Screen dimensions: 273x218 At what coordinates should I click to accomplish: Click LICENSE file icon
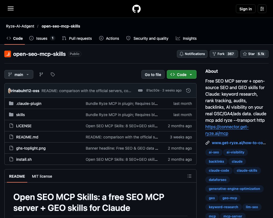(x=11, y=126)
